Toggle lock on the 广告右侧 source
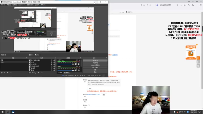 54,64
